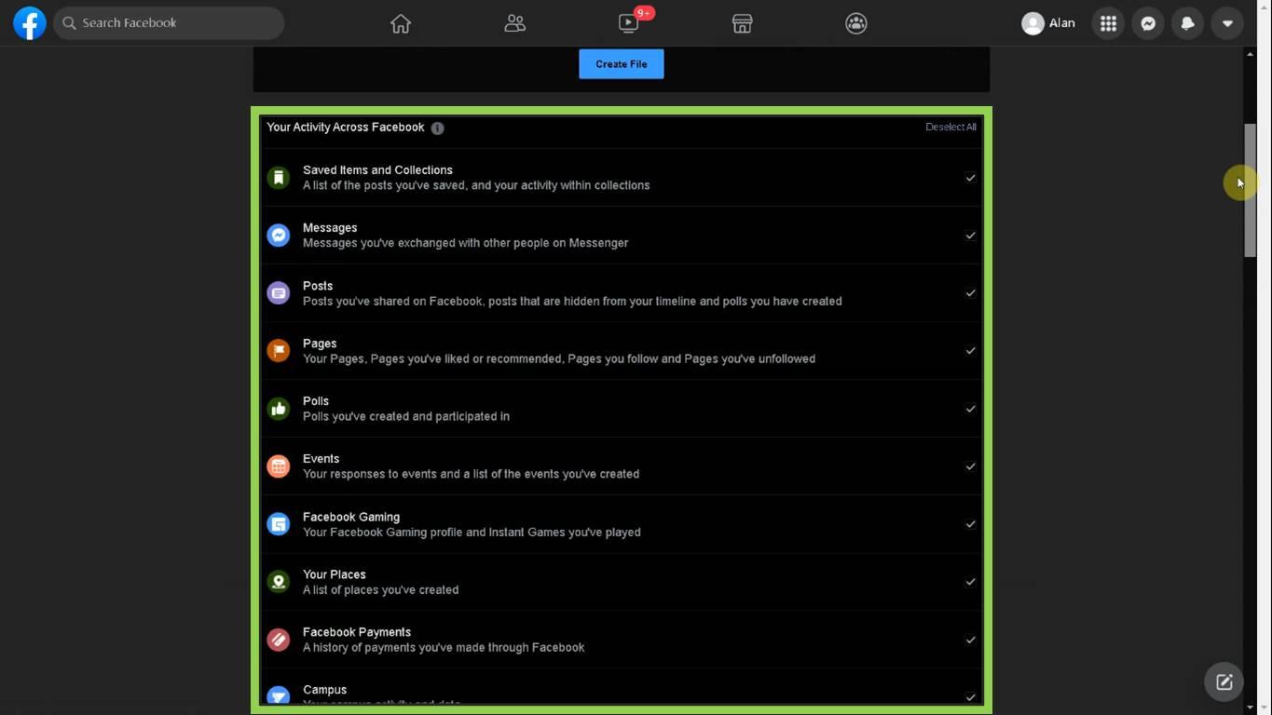
Task: Click the Facebook Gaming icon
Action: click(x=279, y=524)
